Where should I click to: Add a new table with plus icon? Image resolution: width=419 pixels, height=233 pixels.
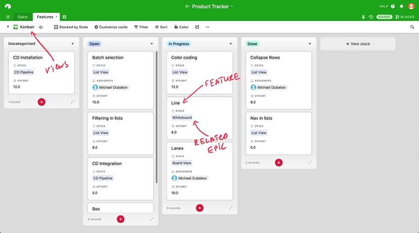(64, 17)
